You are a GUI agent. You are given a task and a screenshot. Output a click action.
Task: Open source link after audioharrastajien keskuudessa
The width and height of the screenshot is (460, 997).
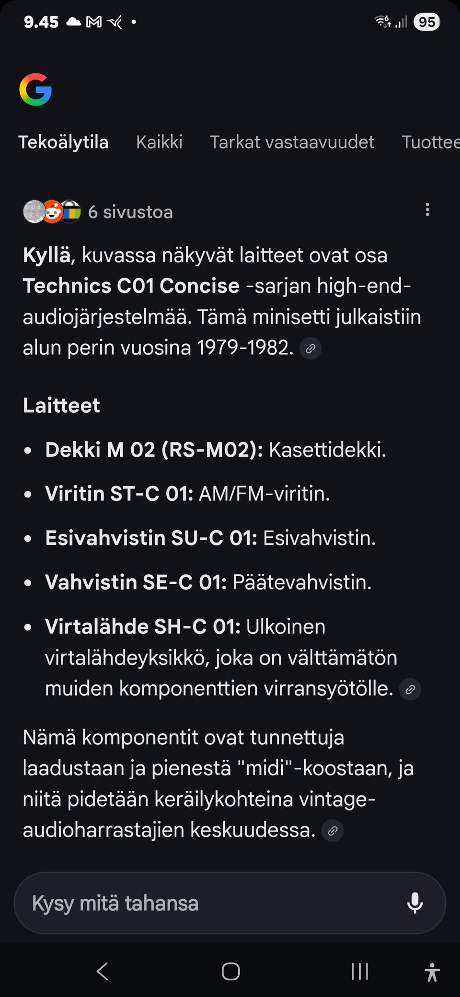pyautogui.click(x=333, y=831)
